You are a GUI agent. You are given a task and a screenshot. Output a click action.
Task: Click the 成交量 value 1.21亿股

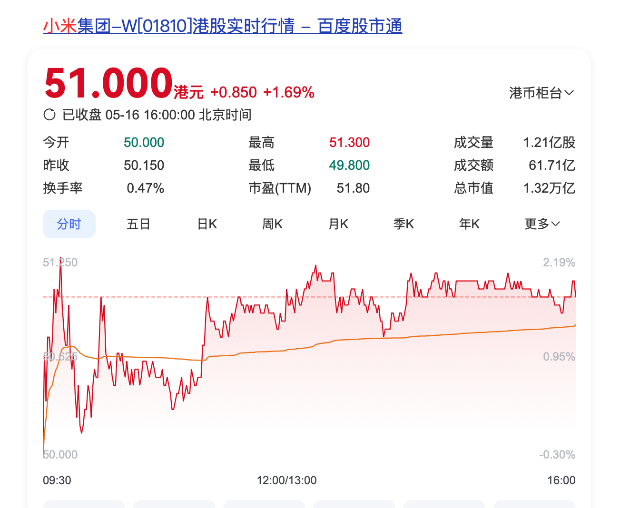click(x=549, y=142)
